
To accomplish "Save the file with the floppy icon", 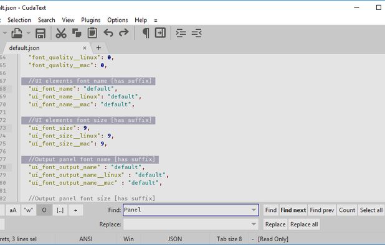I will (40, 33).
